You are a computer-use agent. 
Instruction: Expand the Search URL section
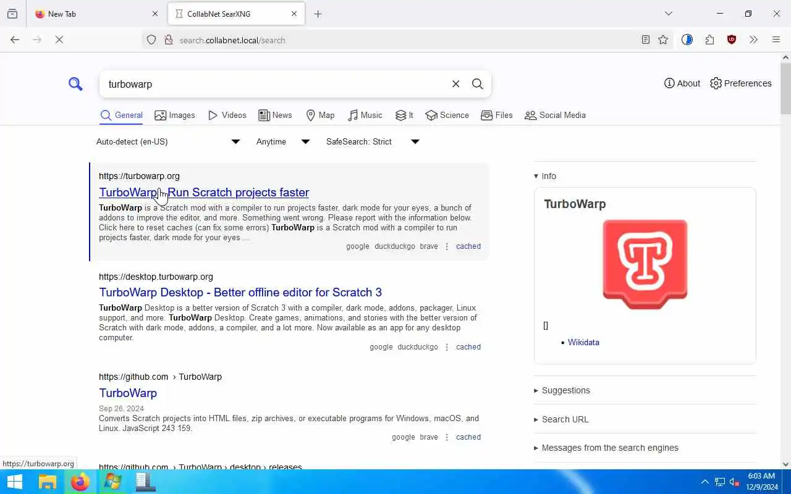pos(561,419)
